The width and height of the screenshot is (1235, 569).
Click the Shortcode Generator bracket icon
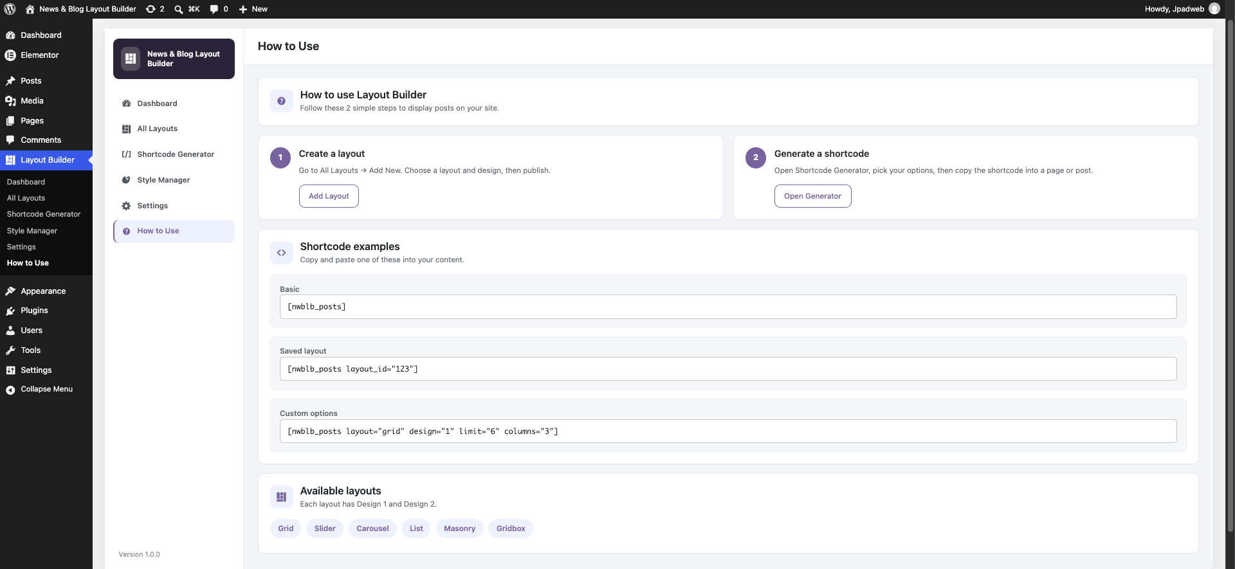click(126, 154)
